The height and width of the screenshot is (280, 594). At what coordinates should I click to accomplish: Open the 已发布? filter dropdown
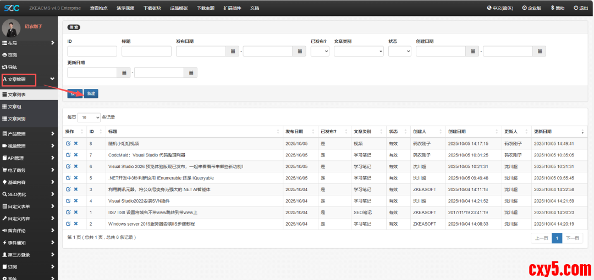tap(320, 51)
